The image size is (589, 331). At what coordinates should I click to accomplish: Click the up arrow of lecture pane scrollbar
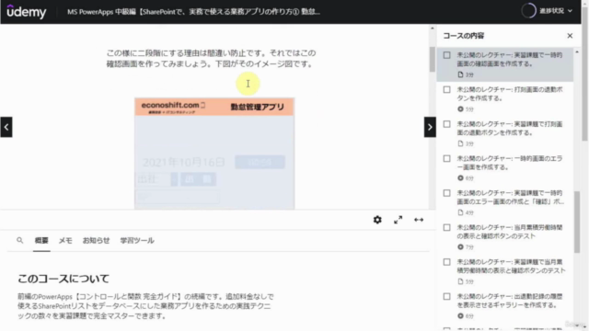point(433,29)
